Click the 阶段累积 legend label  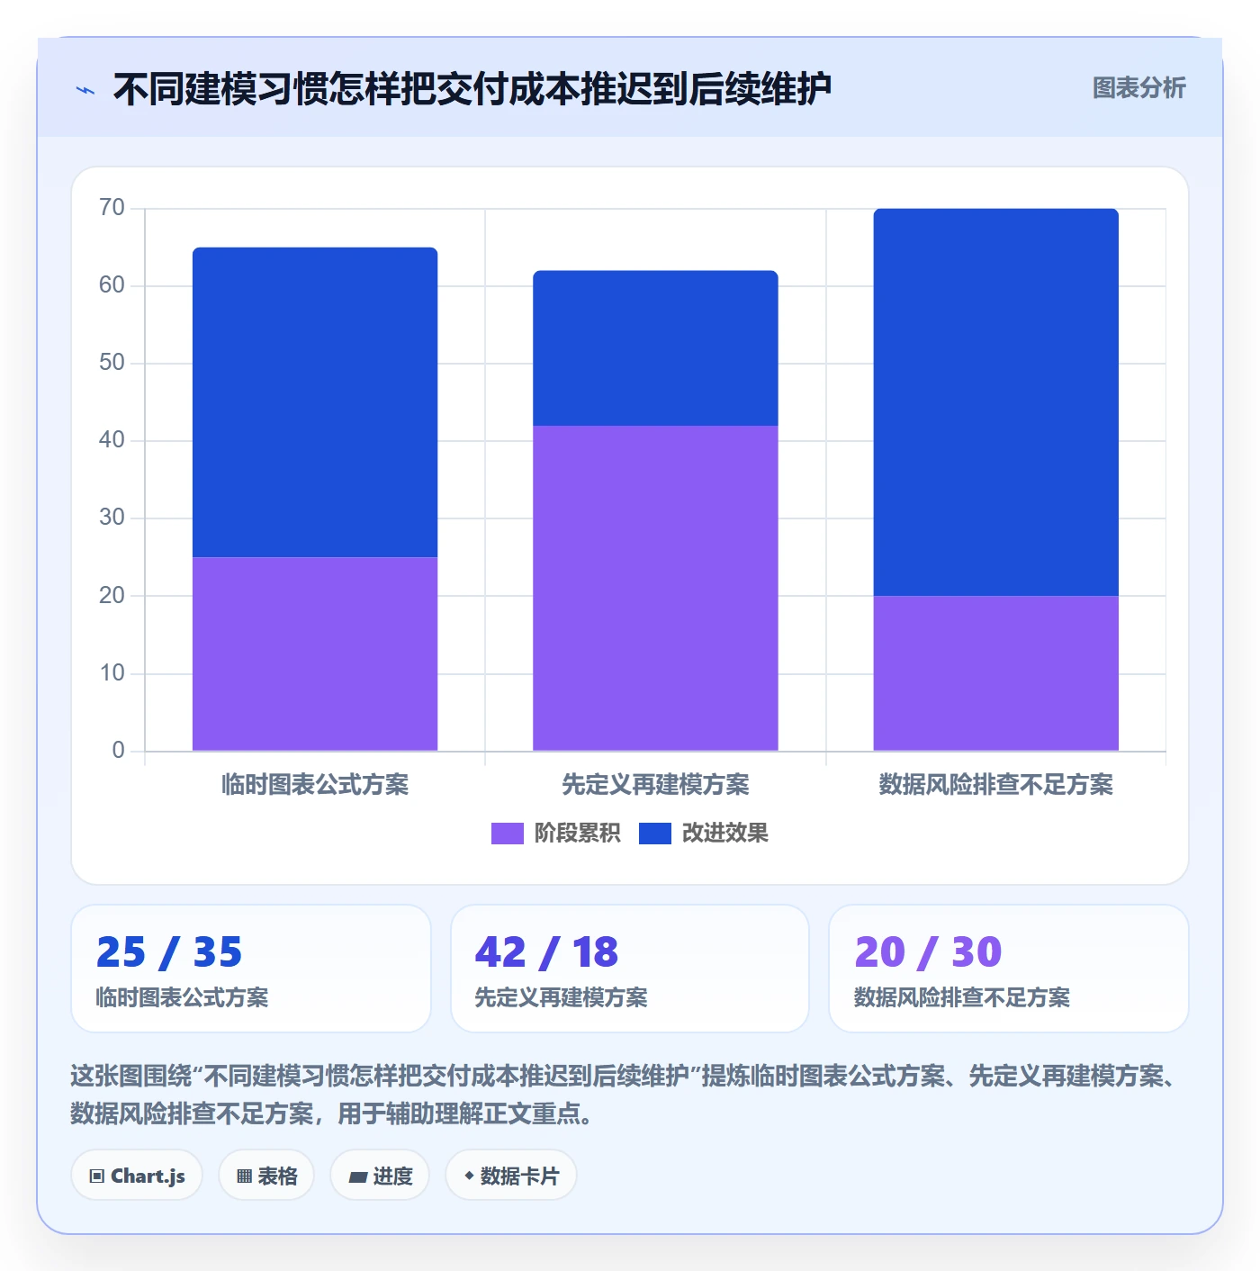point(577,834)
